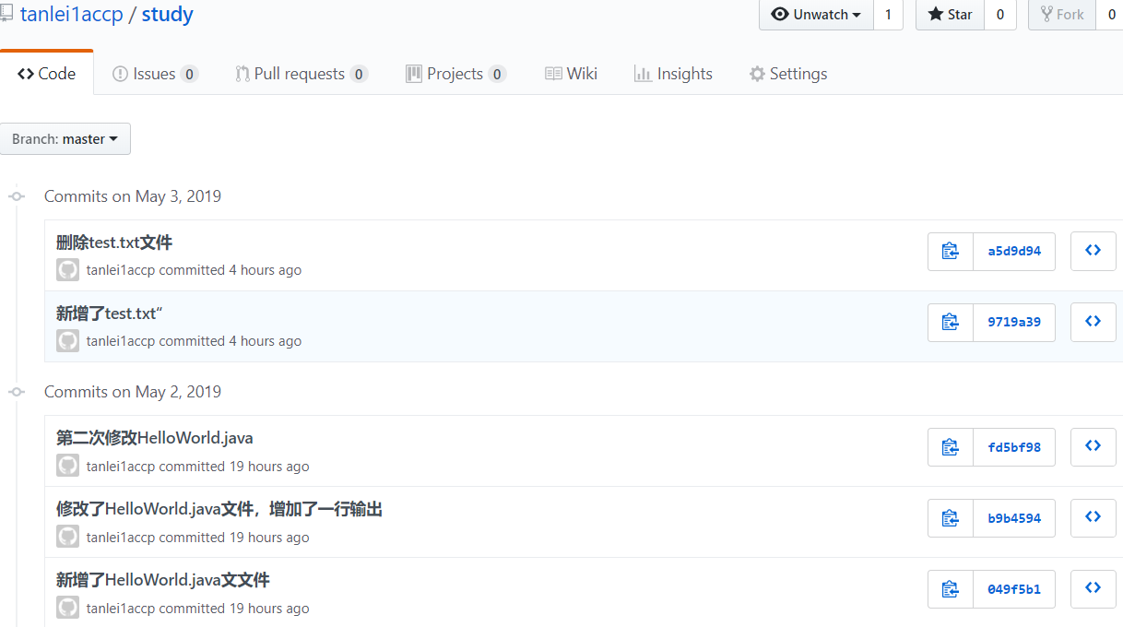Click the Commits on May 3, 2019 heading

pos(133,196)
